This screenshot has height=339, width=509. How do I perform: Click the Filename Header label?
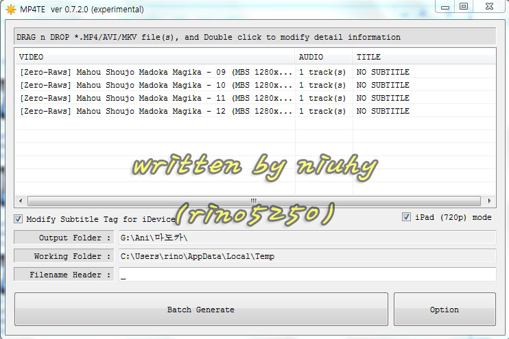tap(64, 275)
